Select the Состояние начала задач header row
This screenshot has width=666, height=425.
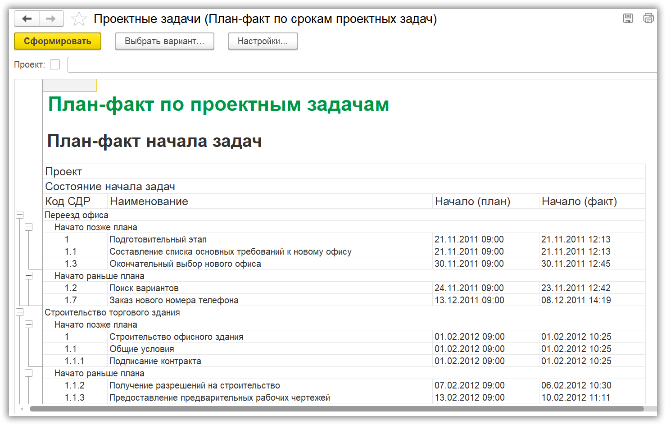[x=344, y=187]
